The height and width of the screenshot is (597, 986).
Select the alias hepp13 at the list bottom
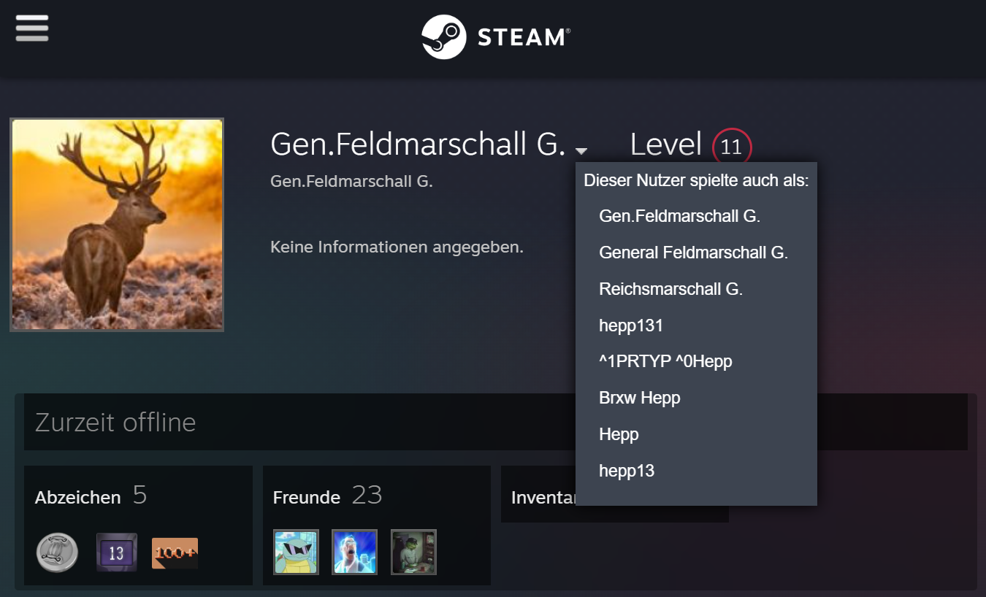627,471
